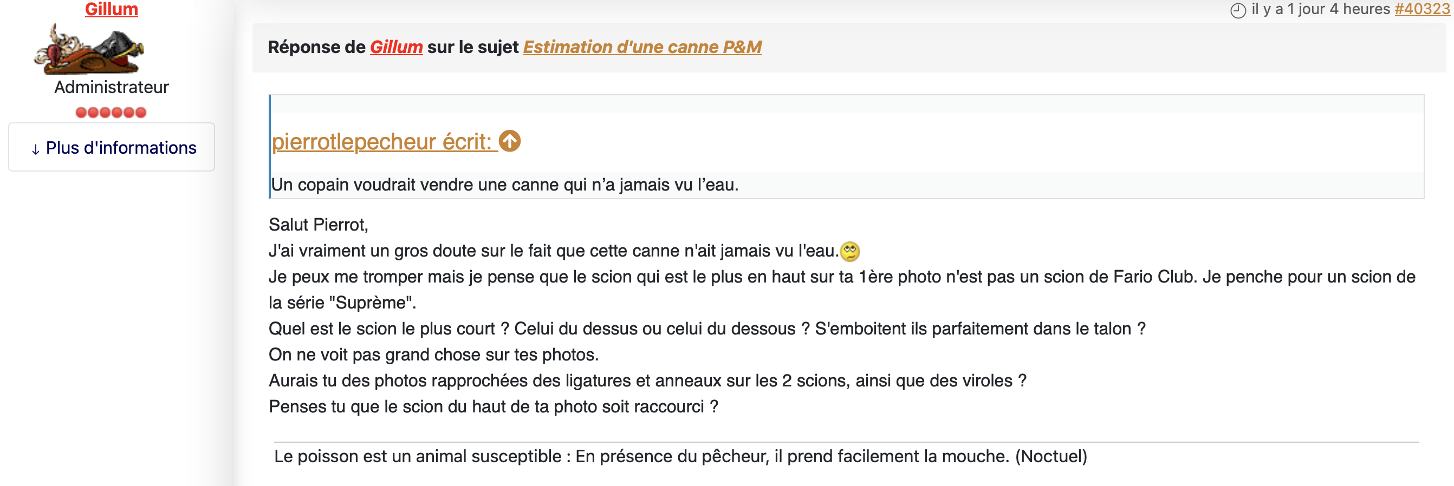Click the orange up-arrow quote icon
Image resolution: width=1454 pixels, height=486 pixels.
510,141
